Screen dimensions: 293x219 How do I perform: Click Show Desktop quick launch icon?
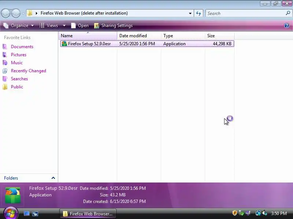click(x=26, y=214)
